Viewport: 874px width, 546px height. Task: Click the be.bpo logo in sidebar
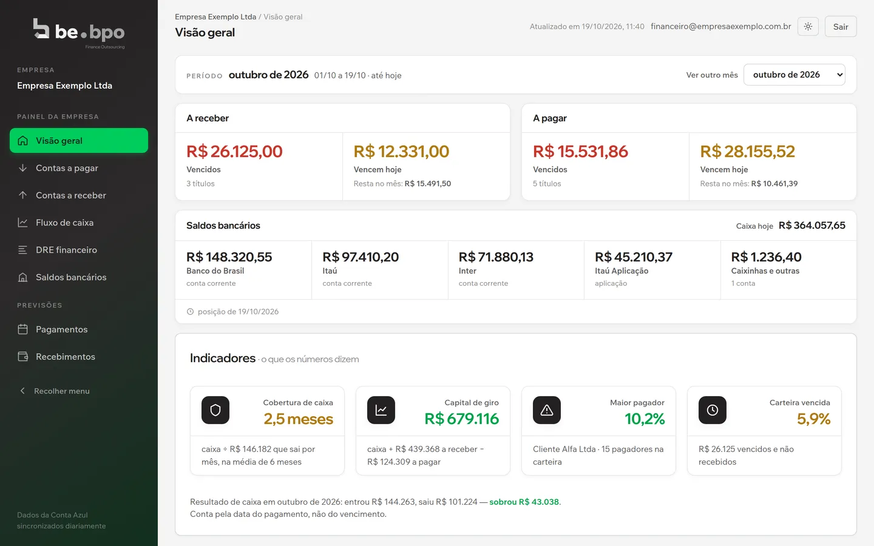tap(79, 33)
